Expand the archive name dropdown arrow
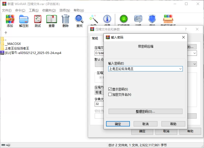This screenshot has height=148, width=204. 195,53
